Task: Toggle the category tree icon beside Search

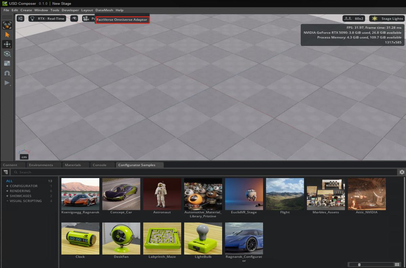Action: 6,172
